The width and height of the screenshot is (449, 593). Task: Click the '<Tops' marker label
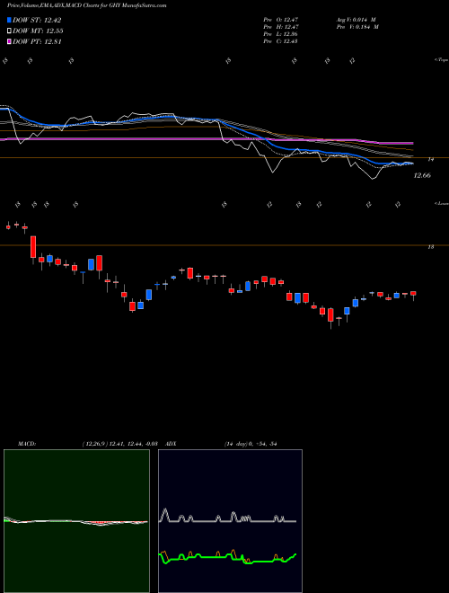[x=441, y=60]
